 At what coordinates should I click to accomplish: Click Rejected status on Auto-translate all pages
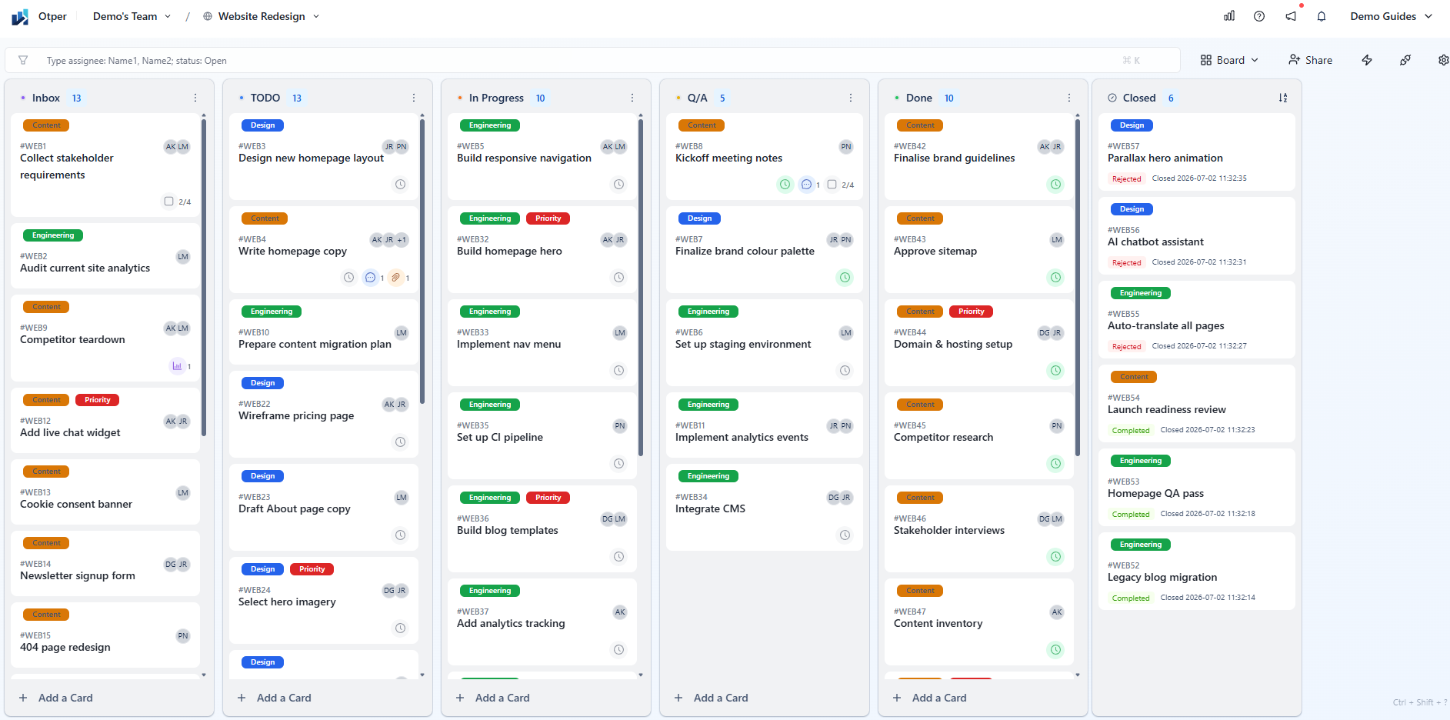(1126, 346)
